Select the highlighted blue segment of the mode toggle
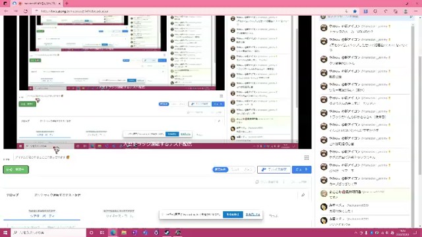Screen dimensions: 422x237 point(220,170)
